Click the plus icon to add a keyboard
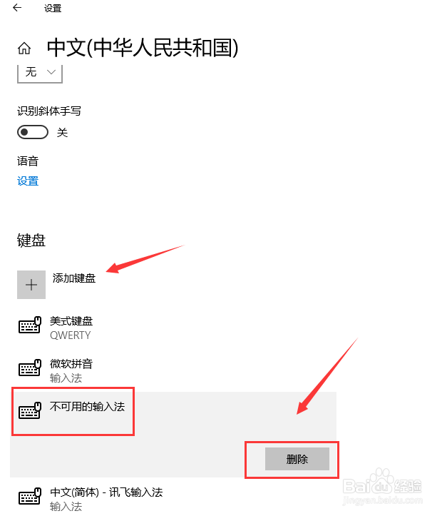 31,285
